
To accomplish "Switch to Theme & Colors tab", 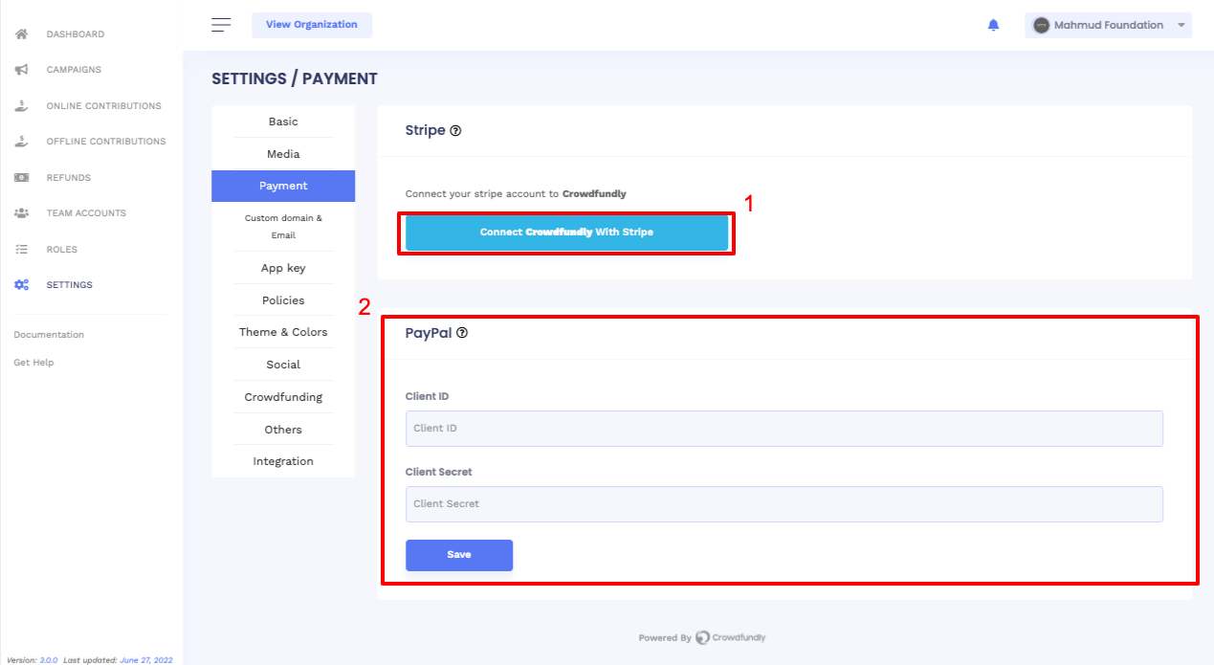I will (283, 332).
